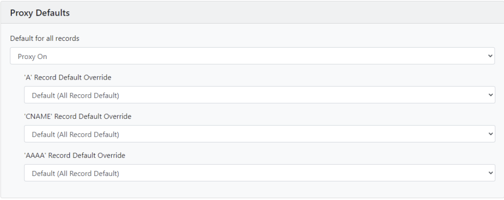Focus the middle of the CNAME override select box

[259, 134]
